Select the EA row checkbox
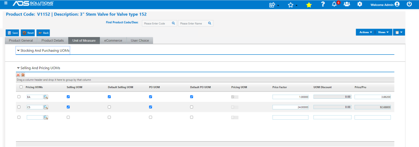This screenshot has width=419, height=147. [19, 97]
